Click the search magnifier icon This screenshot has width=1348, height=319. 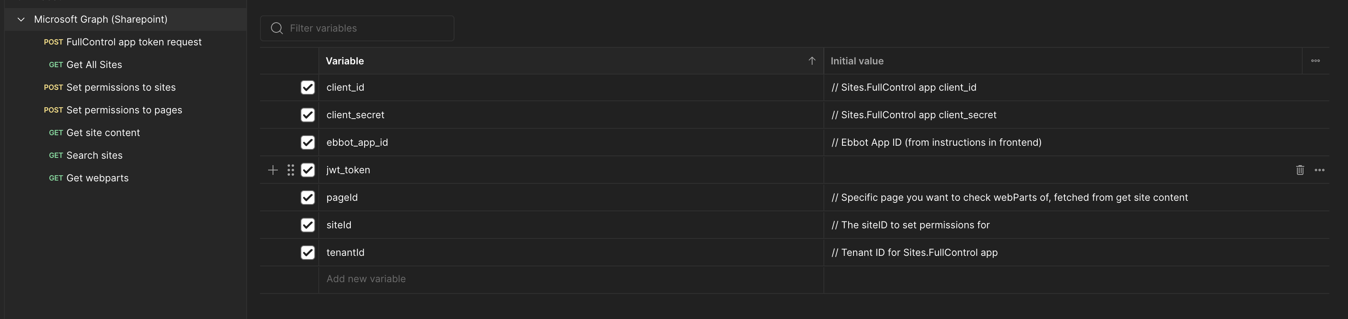pos(277,28)
